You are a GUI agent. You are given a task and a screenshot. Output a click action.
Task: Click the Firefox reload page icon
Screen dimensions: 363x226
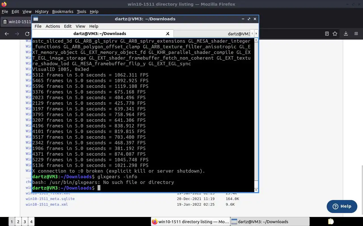pyautogui.click(x=27, y=34)
